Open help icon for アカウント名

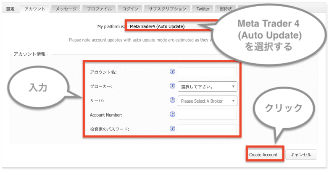point(172,72)
